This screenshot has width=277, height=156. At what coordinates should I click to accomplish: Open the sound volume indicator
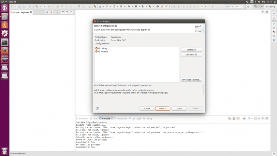(263, 2)
